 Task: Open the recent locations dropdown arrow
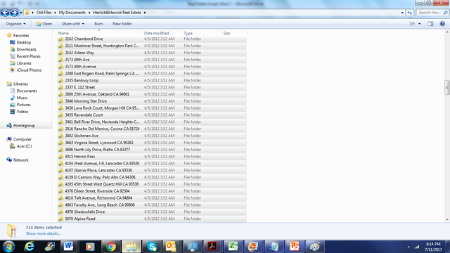21,13
